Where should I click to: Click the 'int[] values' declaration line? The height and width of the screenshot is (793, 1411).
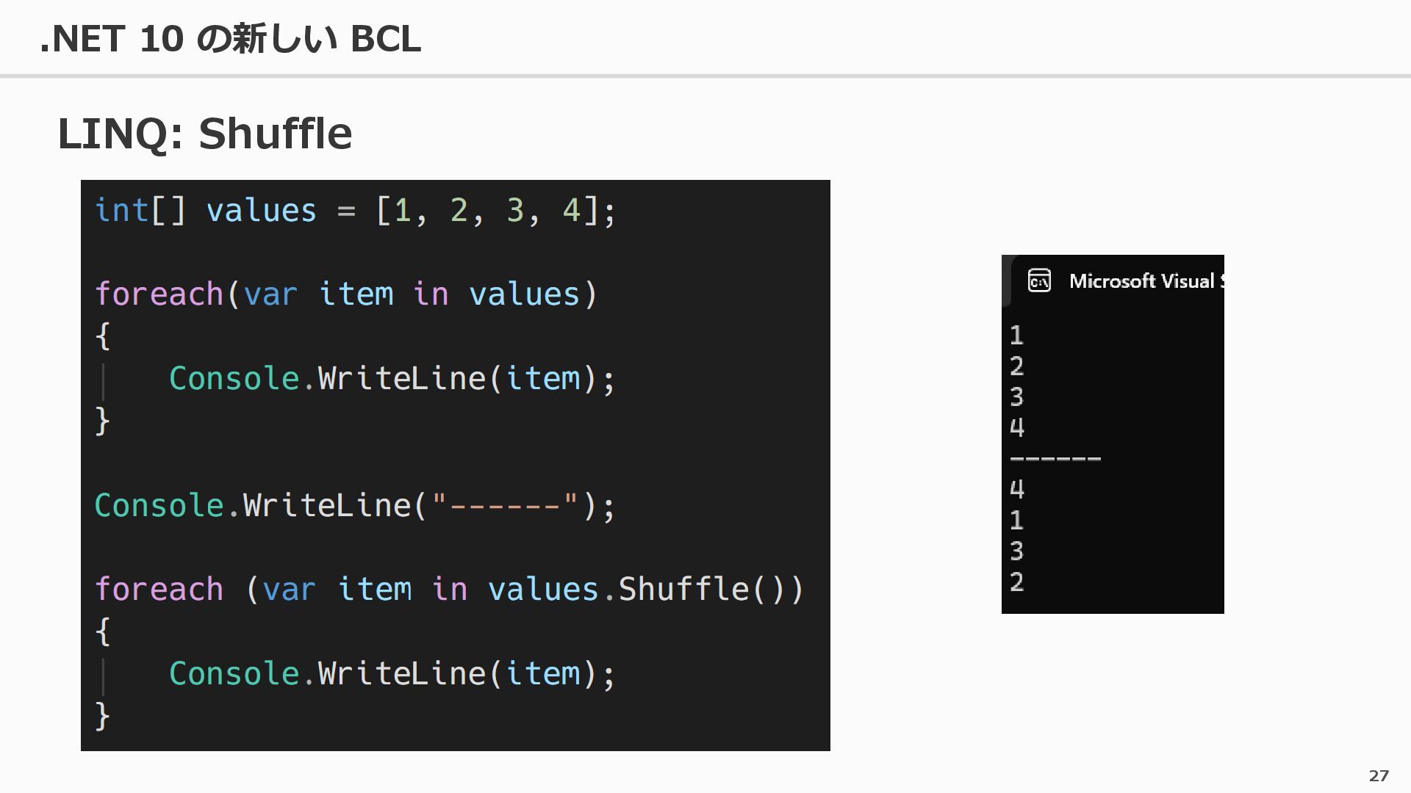click(355, 211)
